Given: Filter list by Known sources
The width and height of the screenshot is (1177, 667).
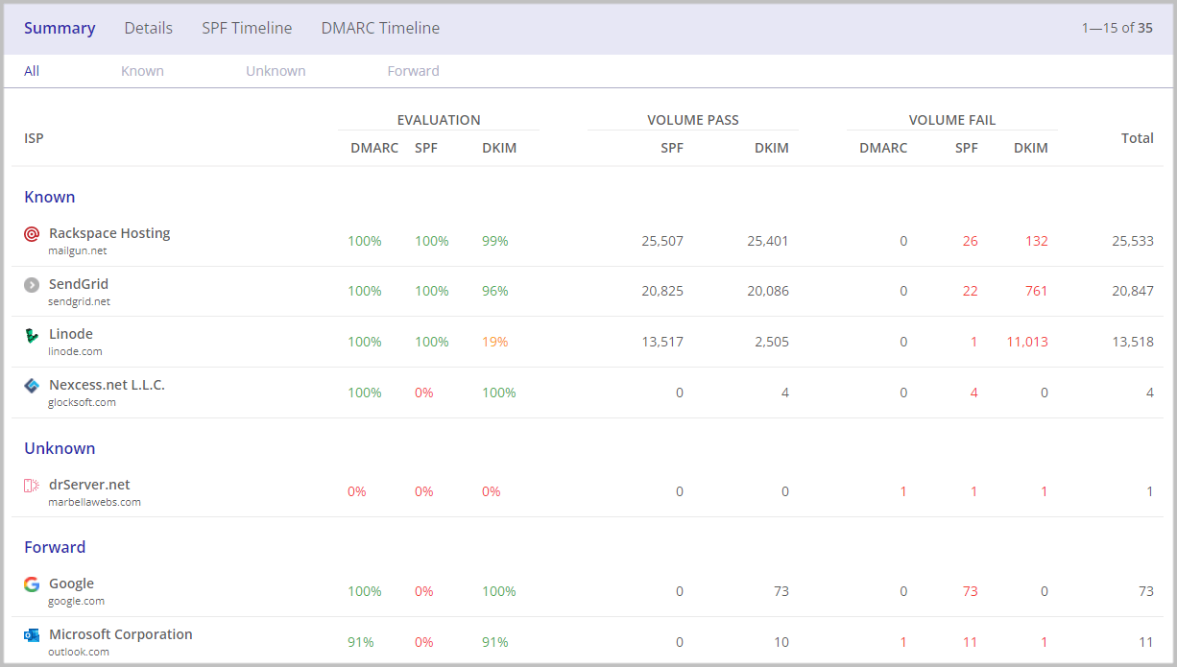Looking at the screenshot, I should [142, 71].
